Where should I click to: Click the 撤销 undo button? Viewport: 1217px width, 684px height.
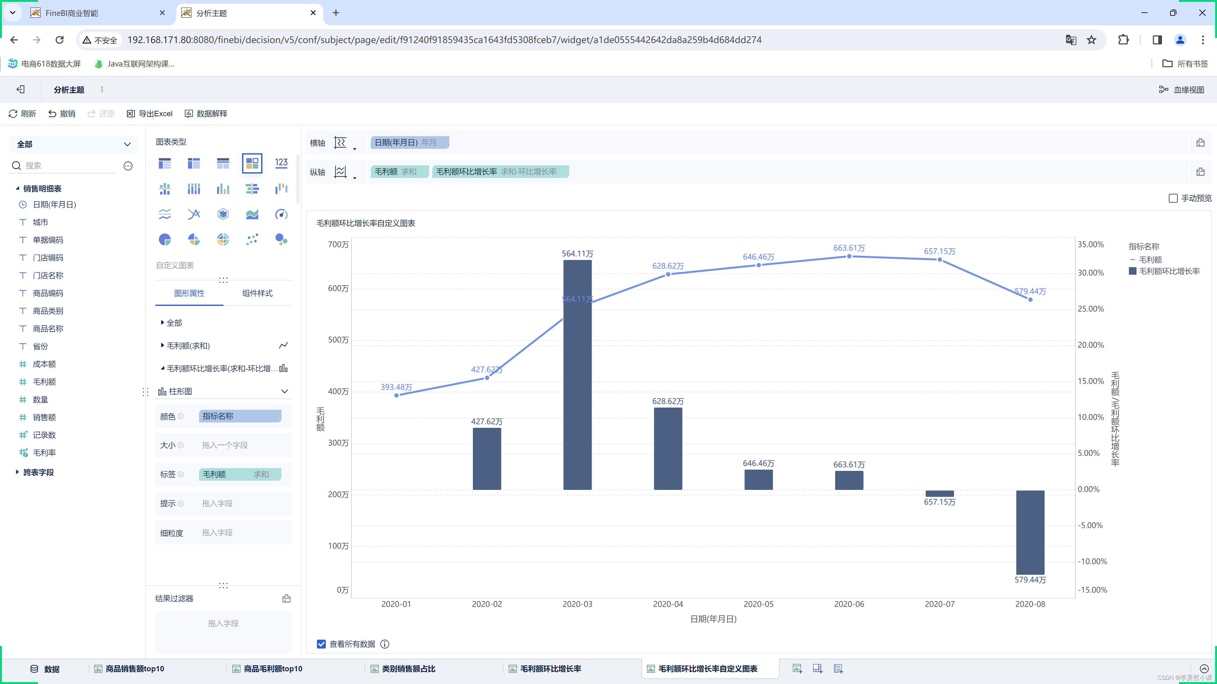point(62,114)
